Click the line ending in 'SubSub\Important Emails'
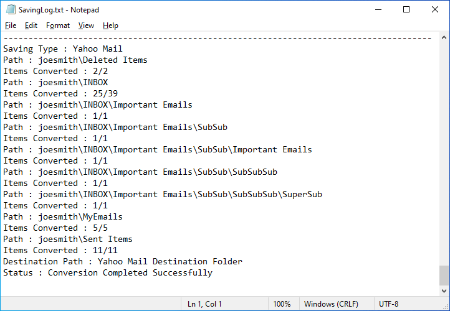 tap(158, 149)
